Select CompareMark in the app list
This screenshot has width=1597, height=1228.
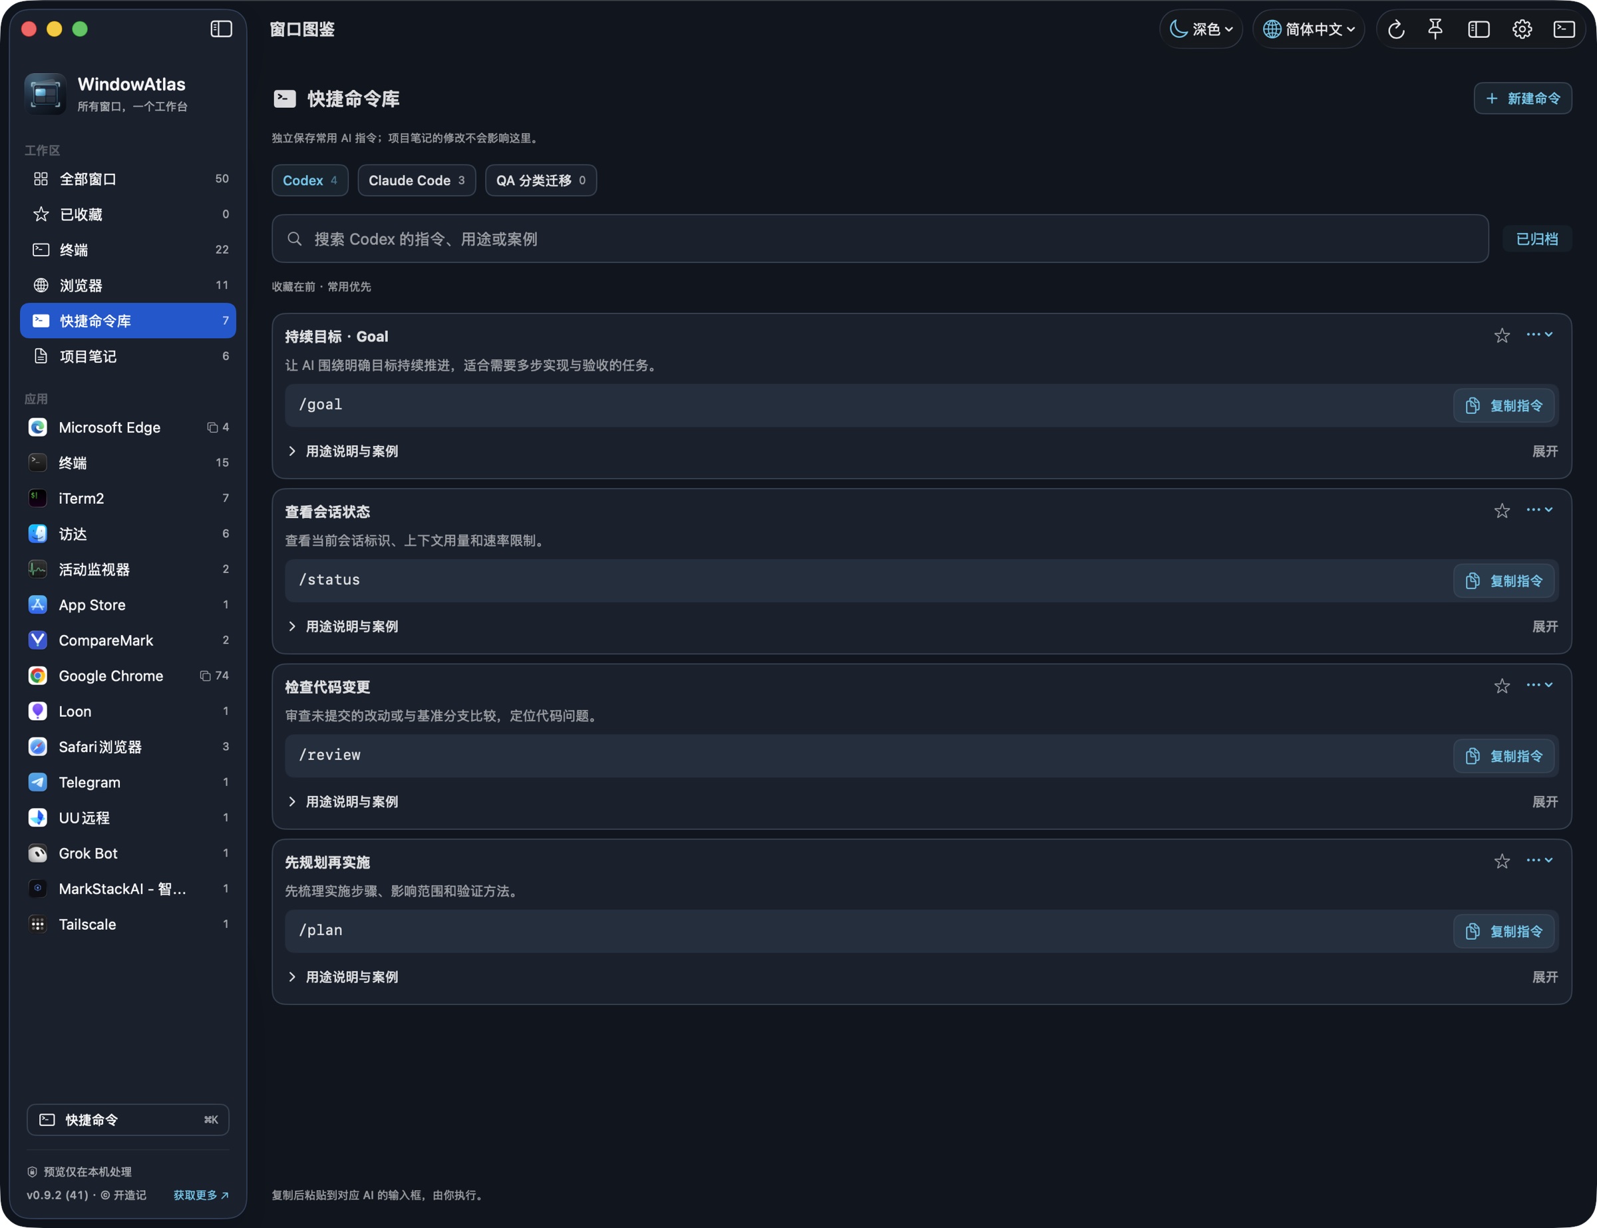click(x=128, y=640)
